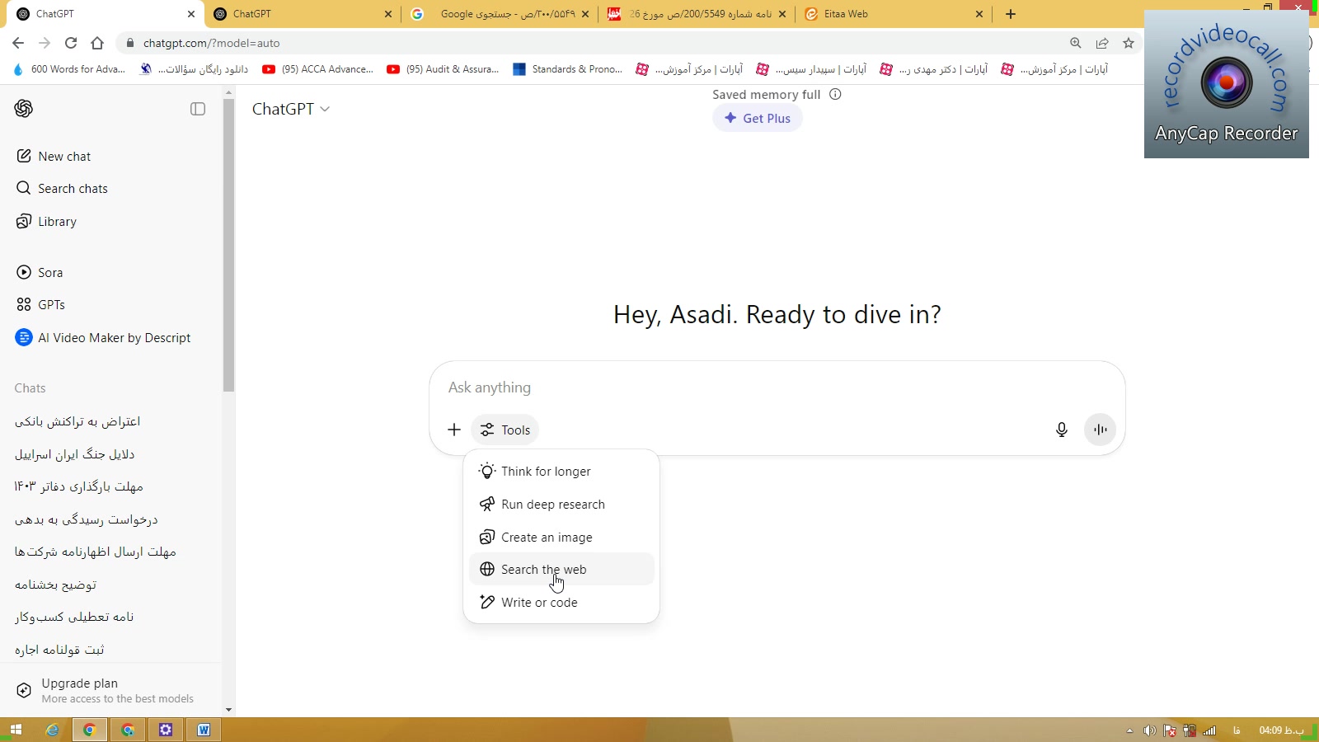Switch to the Google search browser tab
Image resolution: width=1319 pixels, height=742 pixels.
(501, 14)
